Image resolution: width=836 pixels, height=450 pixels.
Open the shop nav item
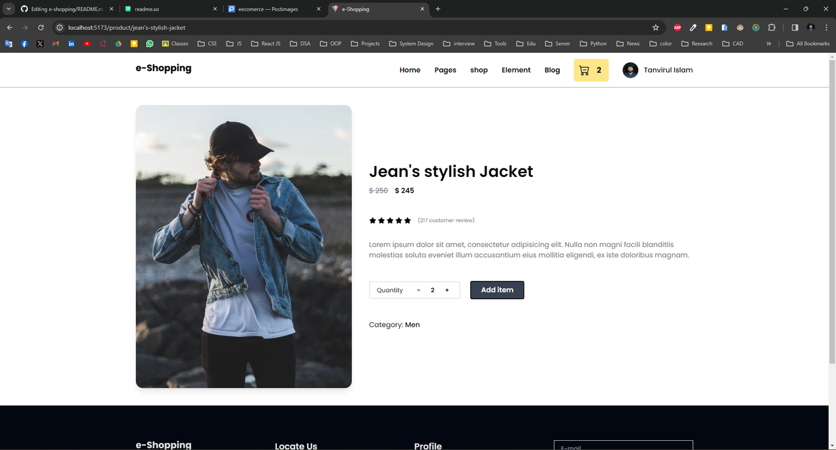click(479, 70)
